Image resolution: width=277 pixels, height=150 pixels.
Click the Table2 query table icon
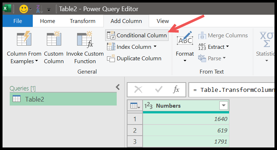click(x=17, y=99)
